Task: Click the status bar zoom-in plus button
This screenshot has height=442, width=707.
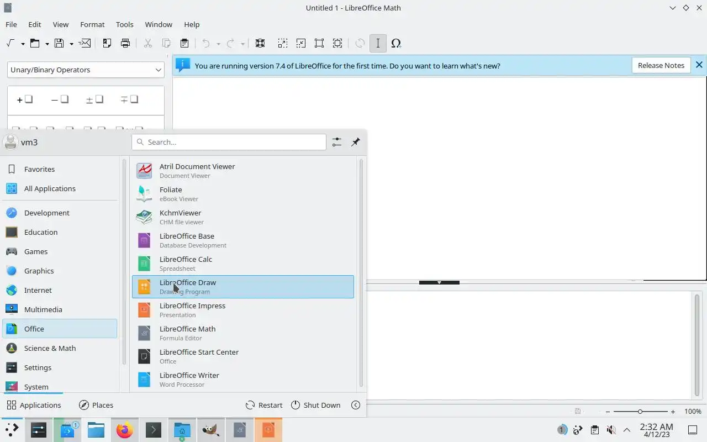Action: tap(673, 412)
